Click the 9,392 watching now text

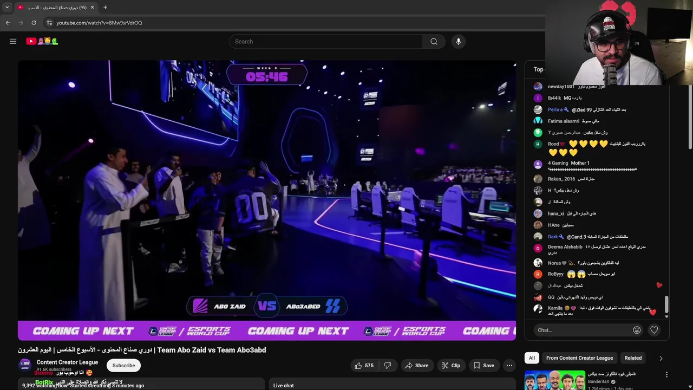[x=45, y=386]
